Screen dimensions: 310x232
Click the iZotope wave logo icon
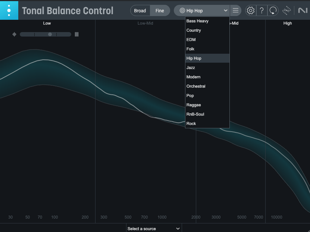point(286,10)
